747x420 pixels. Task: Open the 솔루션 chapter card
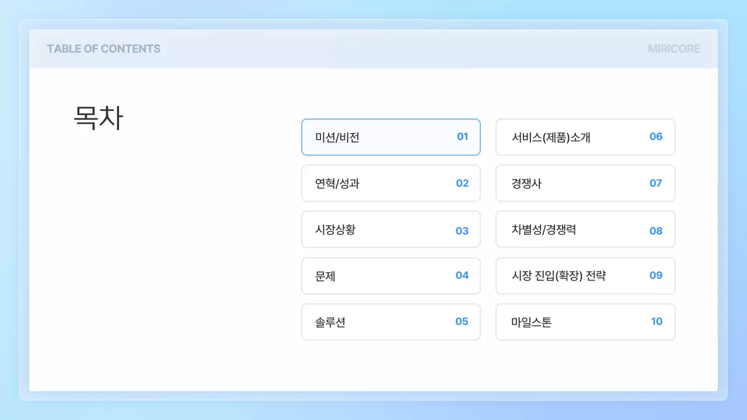(390, 322)
